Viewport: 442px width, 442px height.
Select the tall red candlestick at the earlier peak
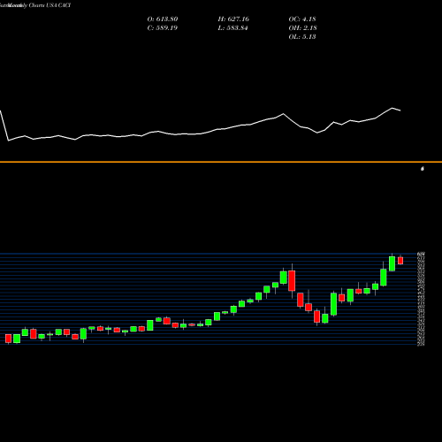tap(292, 281)
